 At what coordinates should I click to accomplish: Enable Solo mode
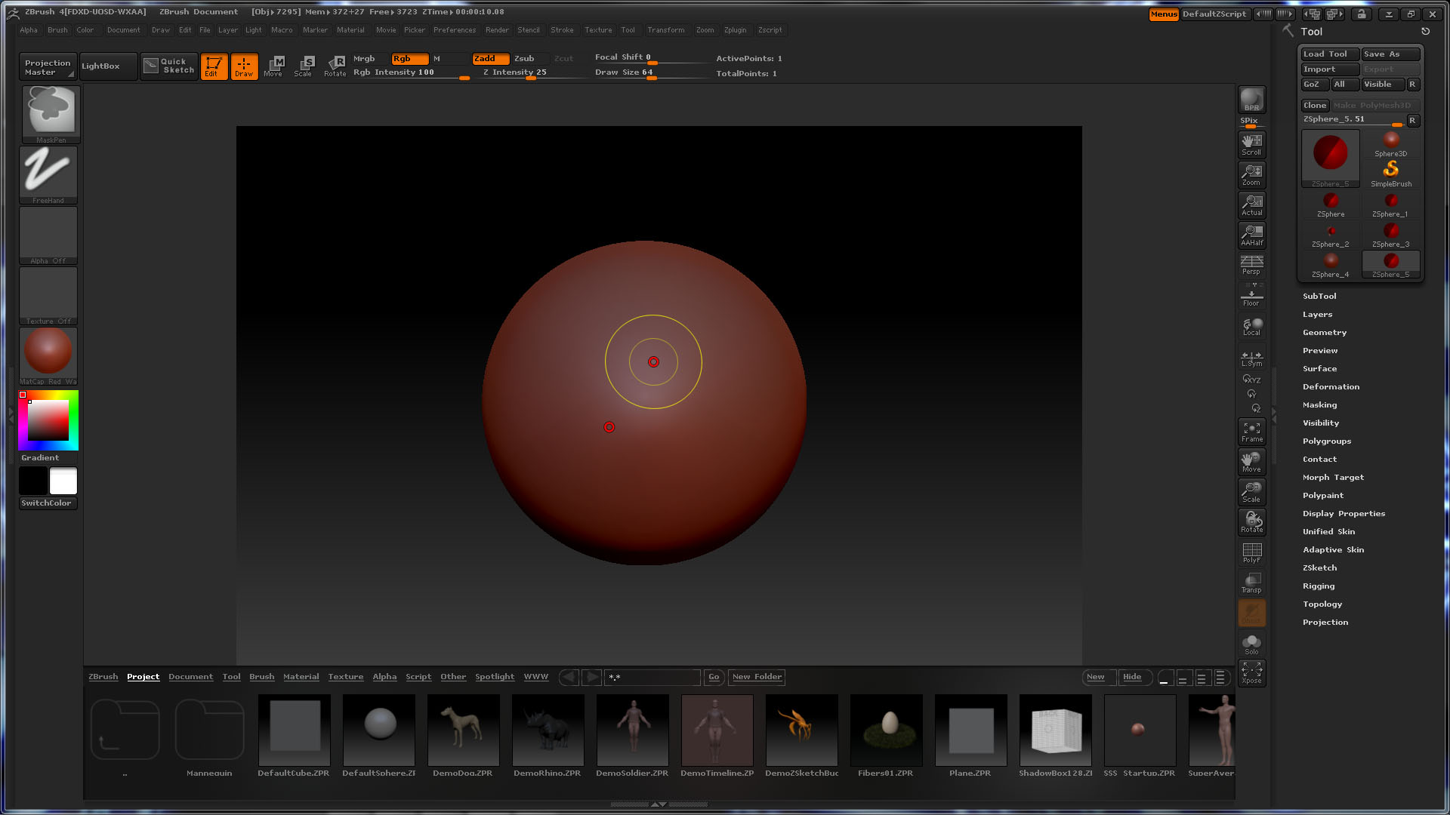point(1251,641)
